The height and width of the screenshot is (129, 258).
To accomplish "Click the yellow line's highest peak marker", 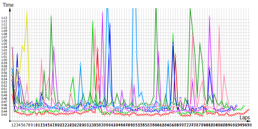I will click(x=27, y=14).
